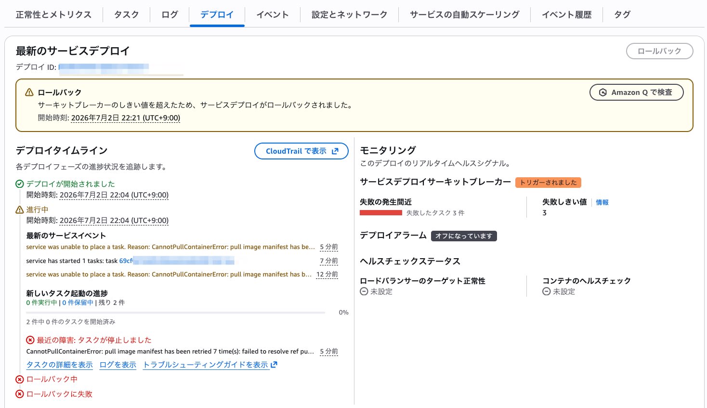This screenshot has height=408, width=707.
Task: Click the 12 分前 event timestamp
Action: click(x=327, y=274)
